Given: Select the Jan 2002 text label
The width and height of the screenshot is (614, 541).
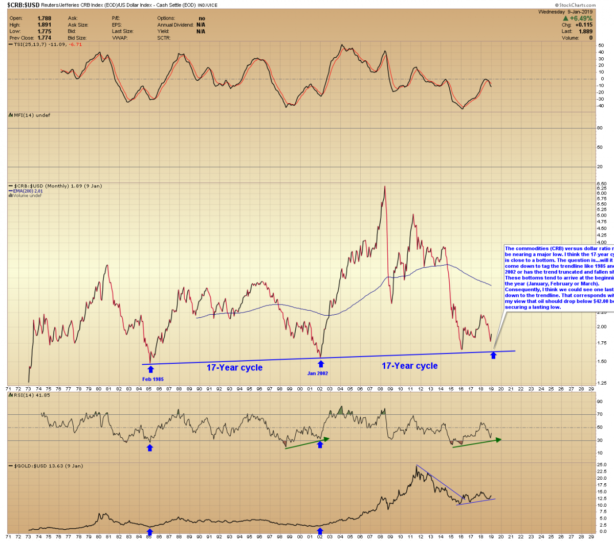Looking at the screenshot, I should [317, 373].
